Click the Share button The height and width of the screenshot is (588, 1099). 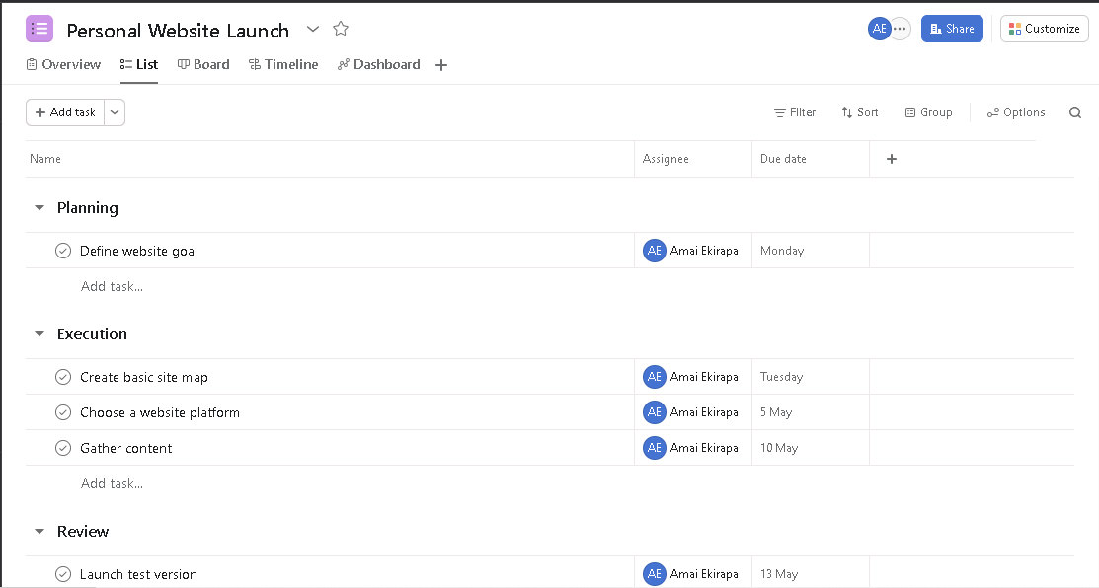952,29
